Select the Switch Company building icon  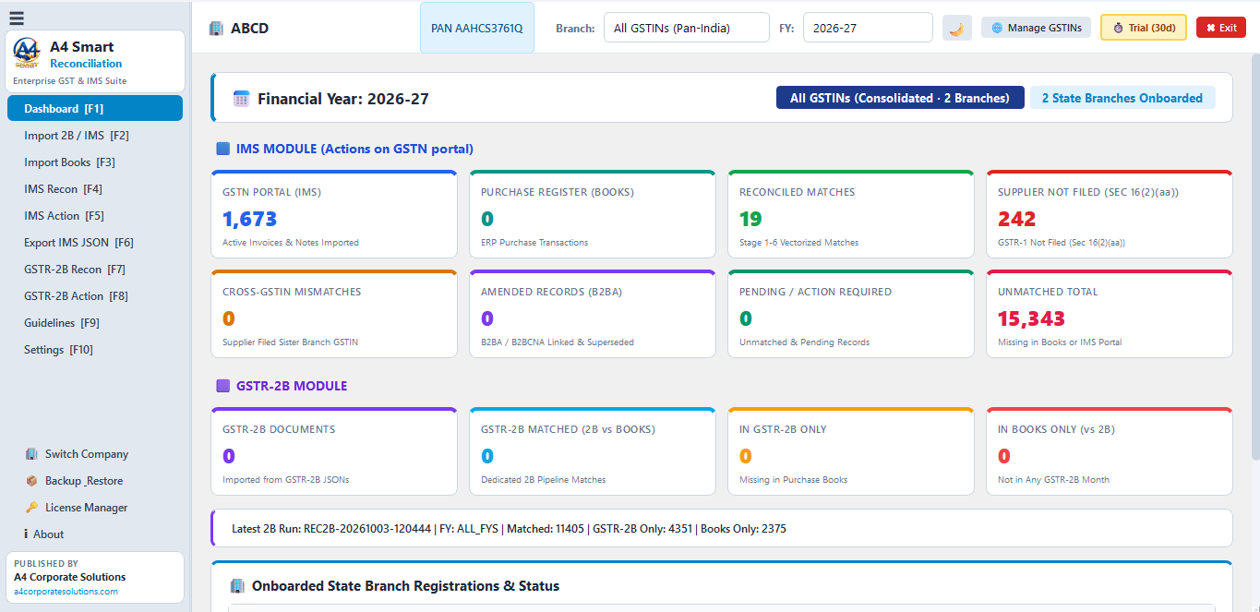click(31, 454)
